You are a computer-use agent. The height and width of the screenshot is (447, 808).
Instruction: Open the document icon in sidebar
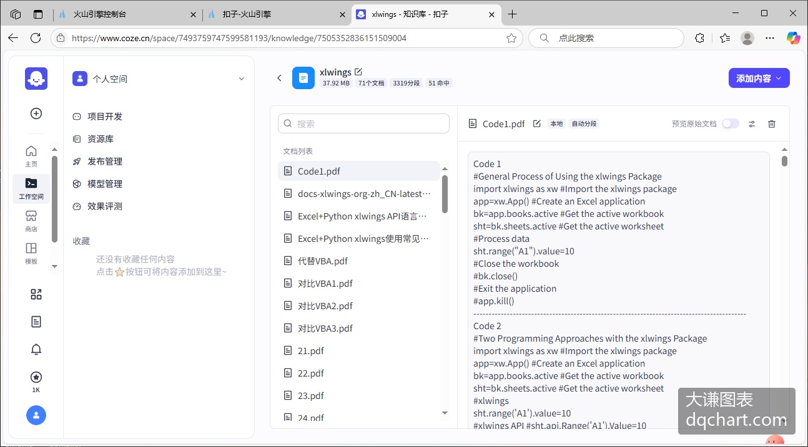(x=36, y=322)
